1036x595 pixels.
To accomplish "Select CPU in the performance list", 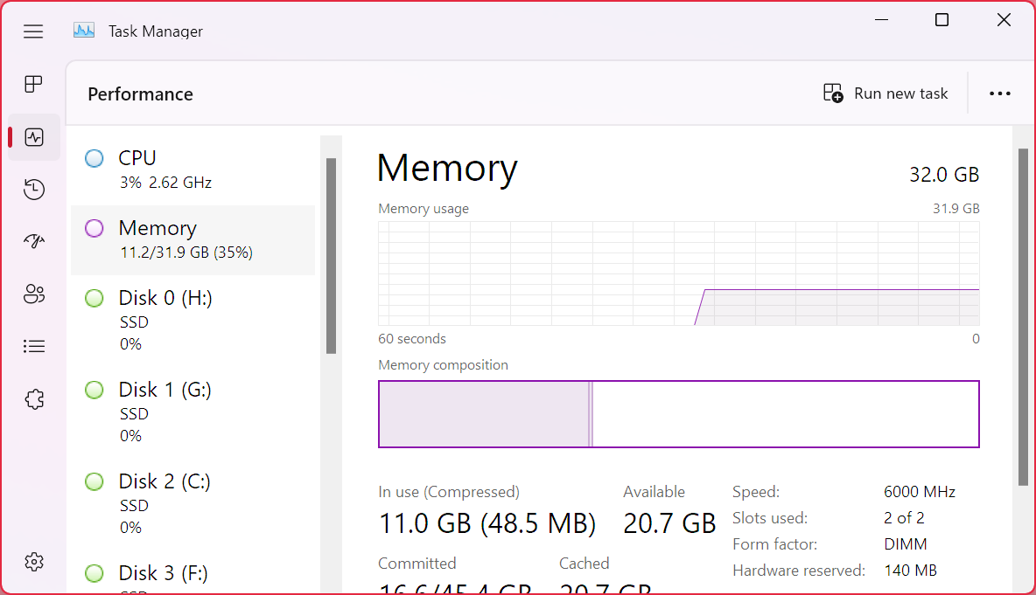I will tap(192, 170).
